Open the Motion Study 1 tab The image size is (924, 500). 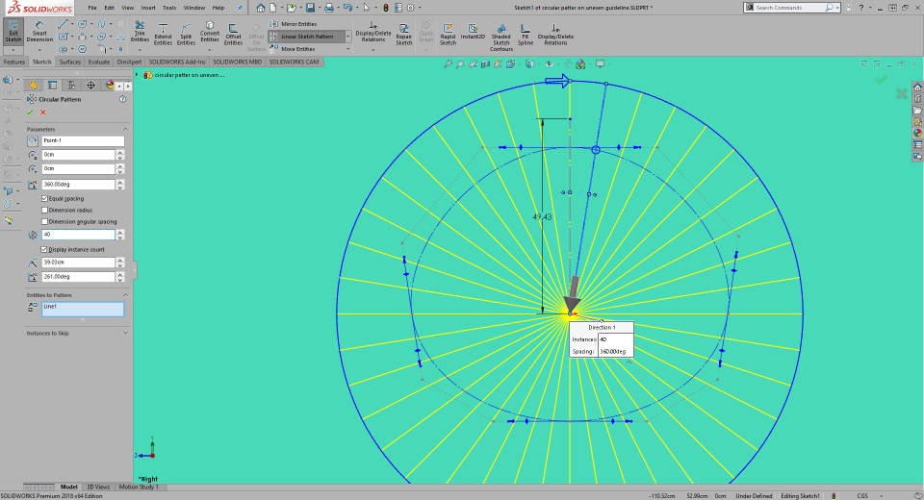coord(139,487)
